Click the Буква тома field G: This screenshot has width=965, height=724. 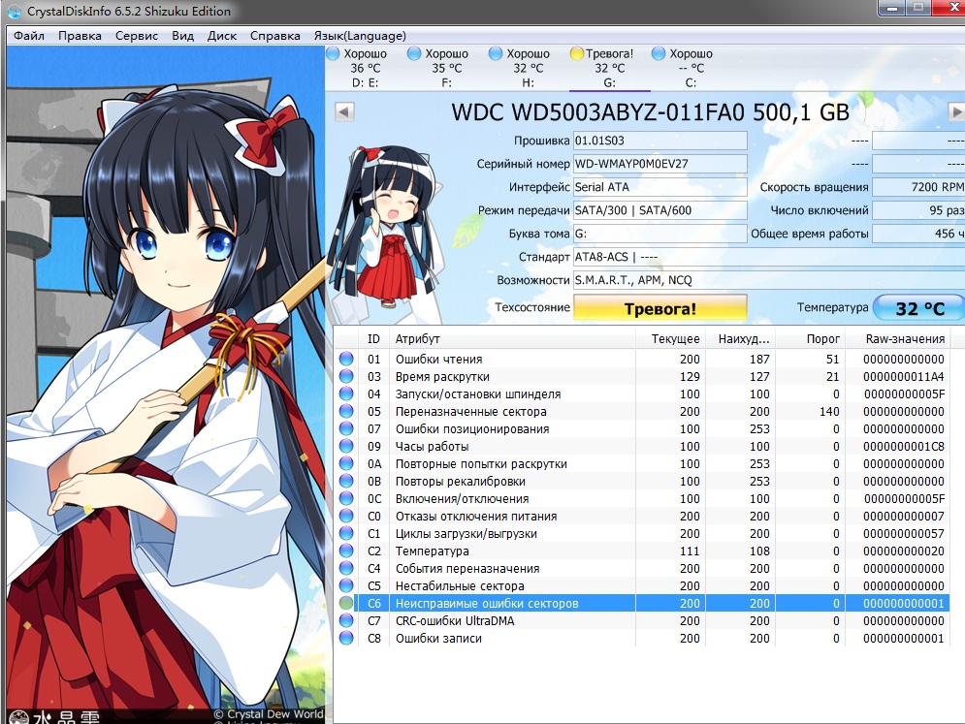click(x=660, y=234)
